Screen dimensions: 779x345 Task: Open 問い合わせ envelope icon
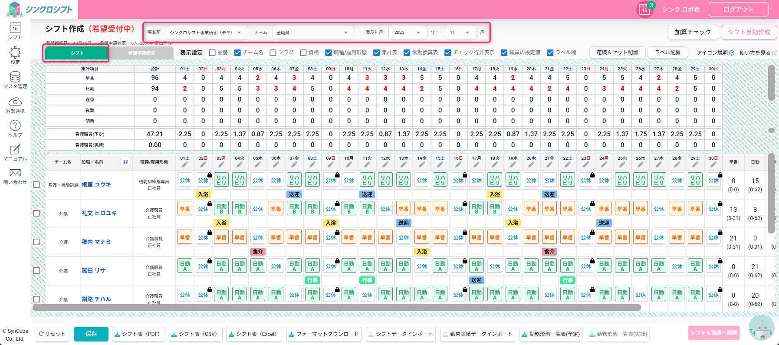click(x=15, y=173)
